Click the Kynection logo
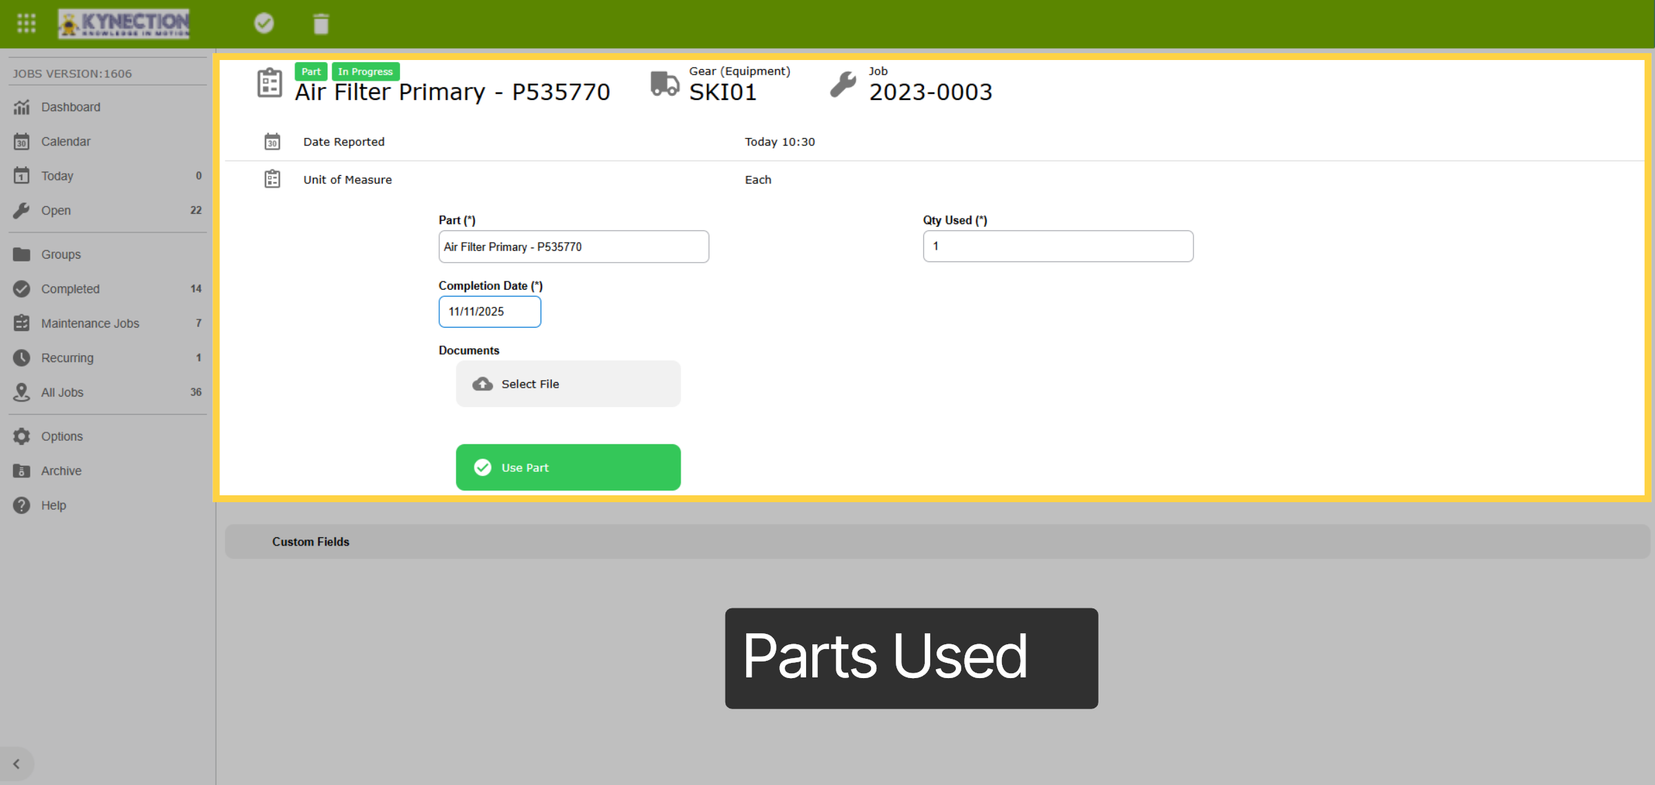This screenshot has width=1655, height=785. (124, 23)
